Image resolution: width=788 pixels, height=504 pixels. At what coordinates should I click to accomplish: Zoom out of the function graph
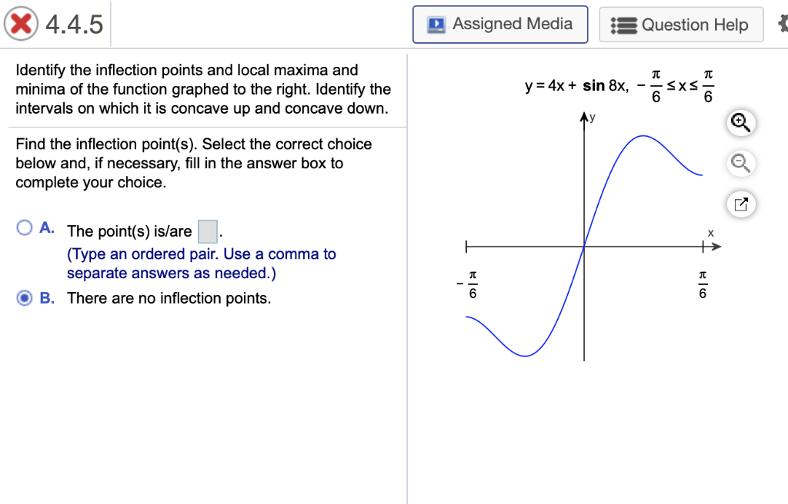pos(740,163)
